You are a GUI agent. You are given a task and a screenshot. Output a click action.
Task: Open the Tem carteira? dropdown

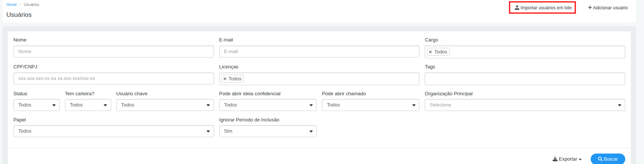tap(88, 105)
